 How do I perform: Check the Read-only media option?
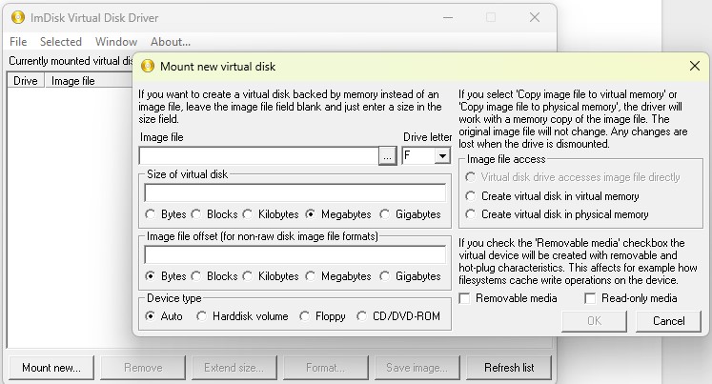(x=591, y=299)
